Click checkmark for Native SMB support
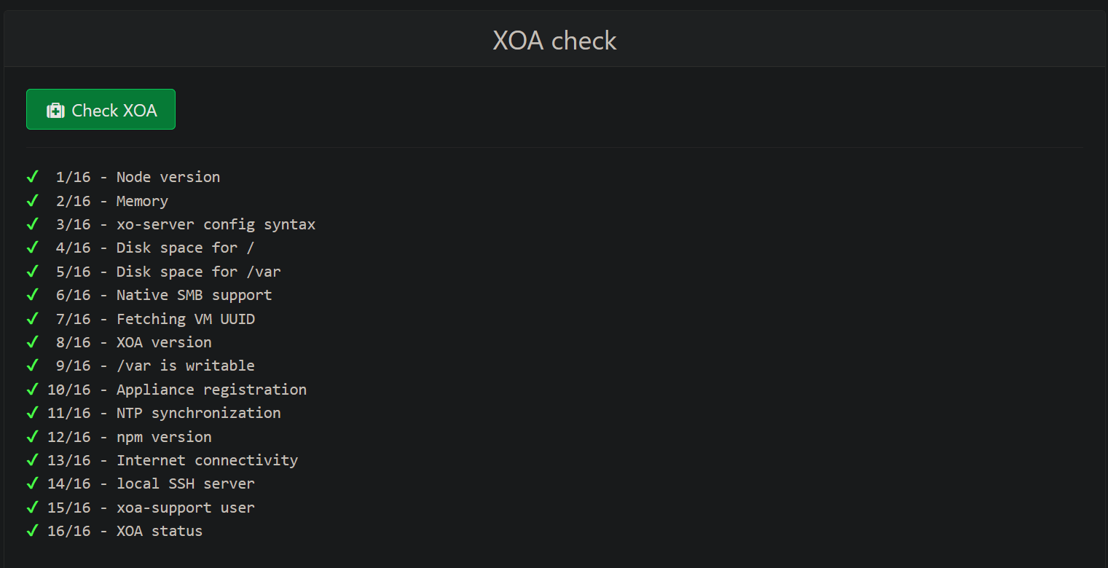The width and height of the screenshot is (1108, 568). [32, 295]
